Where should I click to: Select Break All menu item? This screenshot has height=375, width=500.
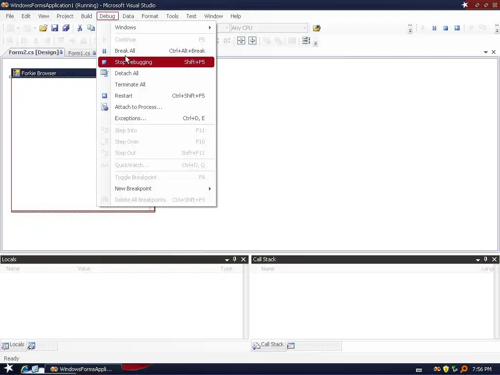click(x=156, y=51)
